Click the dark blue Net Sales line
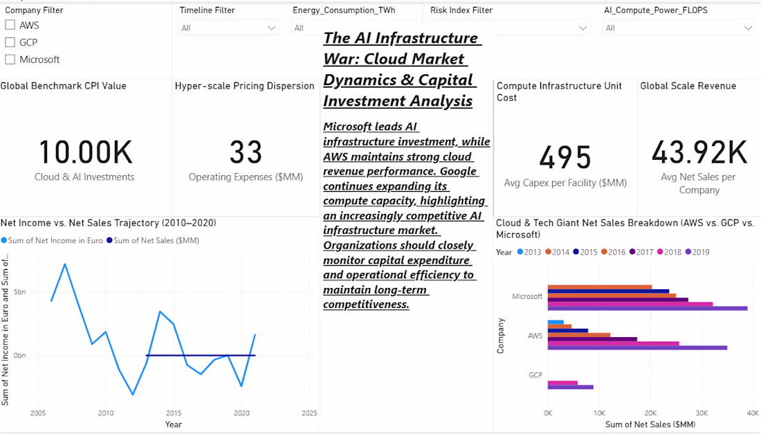This screenshot has height=434, width=761. click(x=201, y=355)
